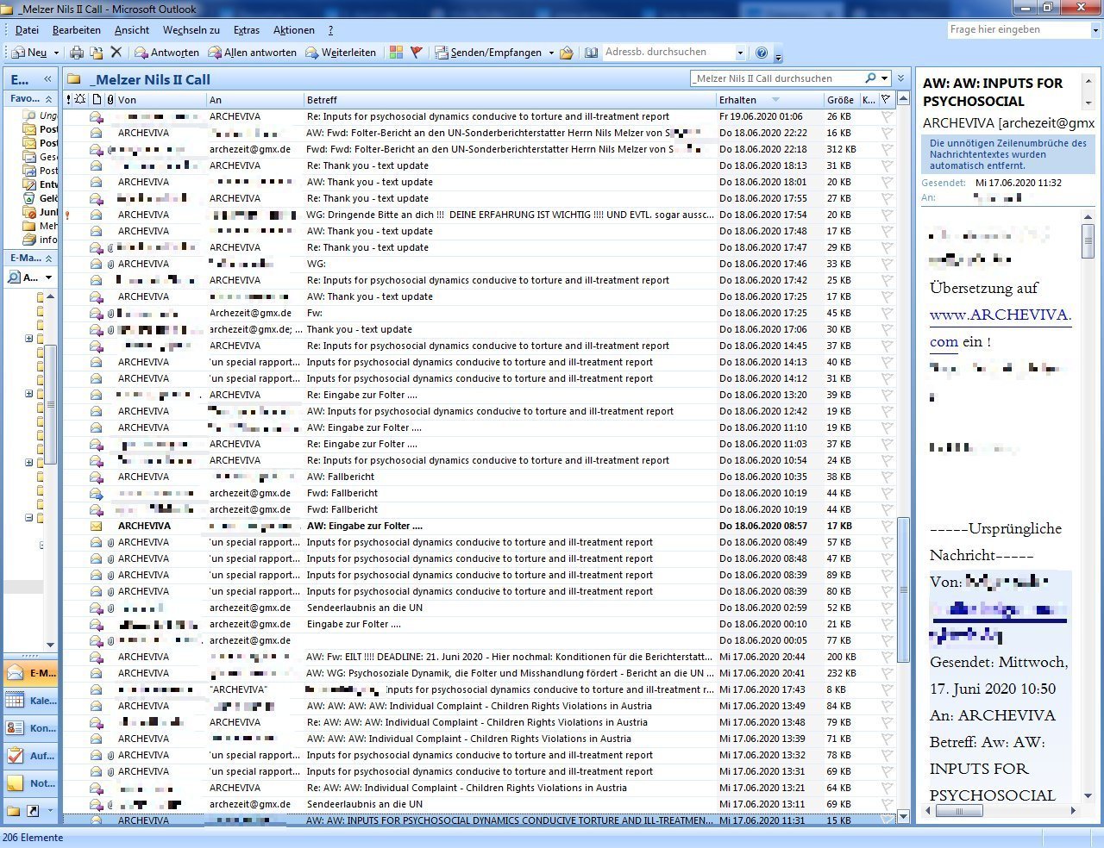Open www.ARCHEVIVA.com link in reading pane

coord(1000,328)
